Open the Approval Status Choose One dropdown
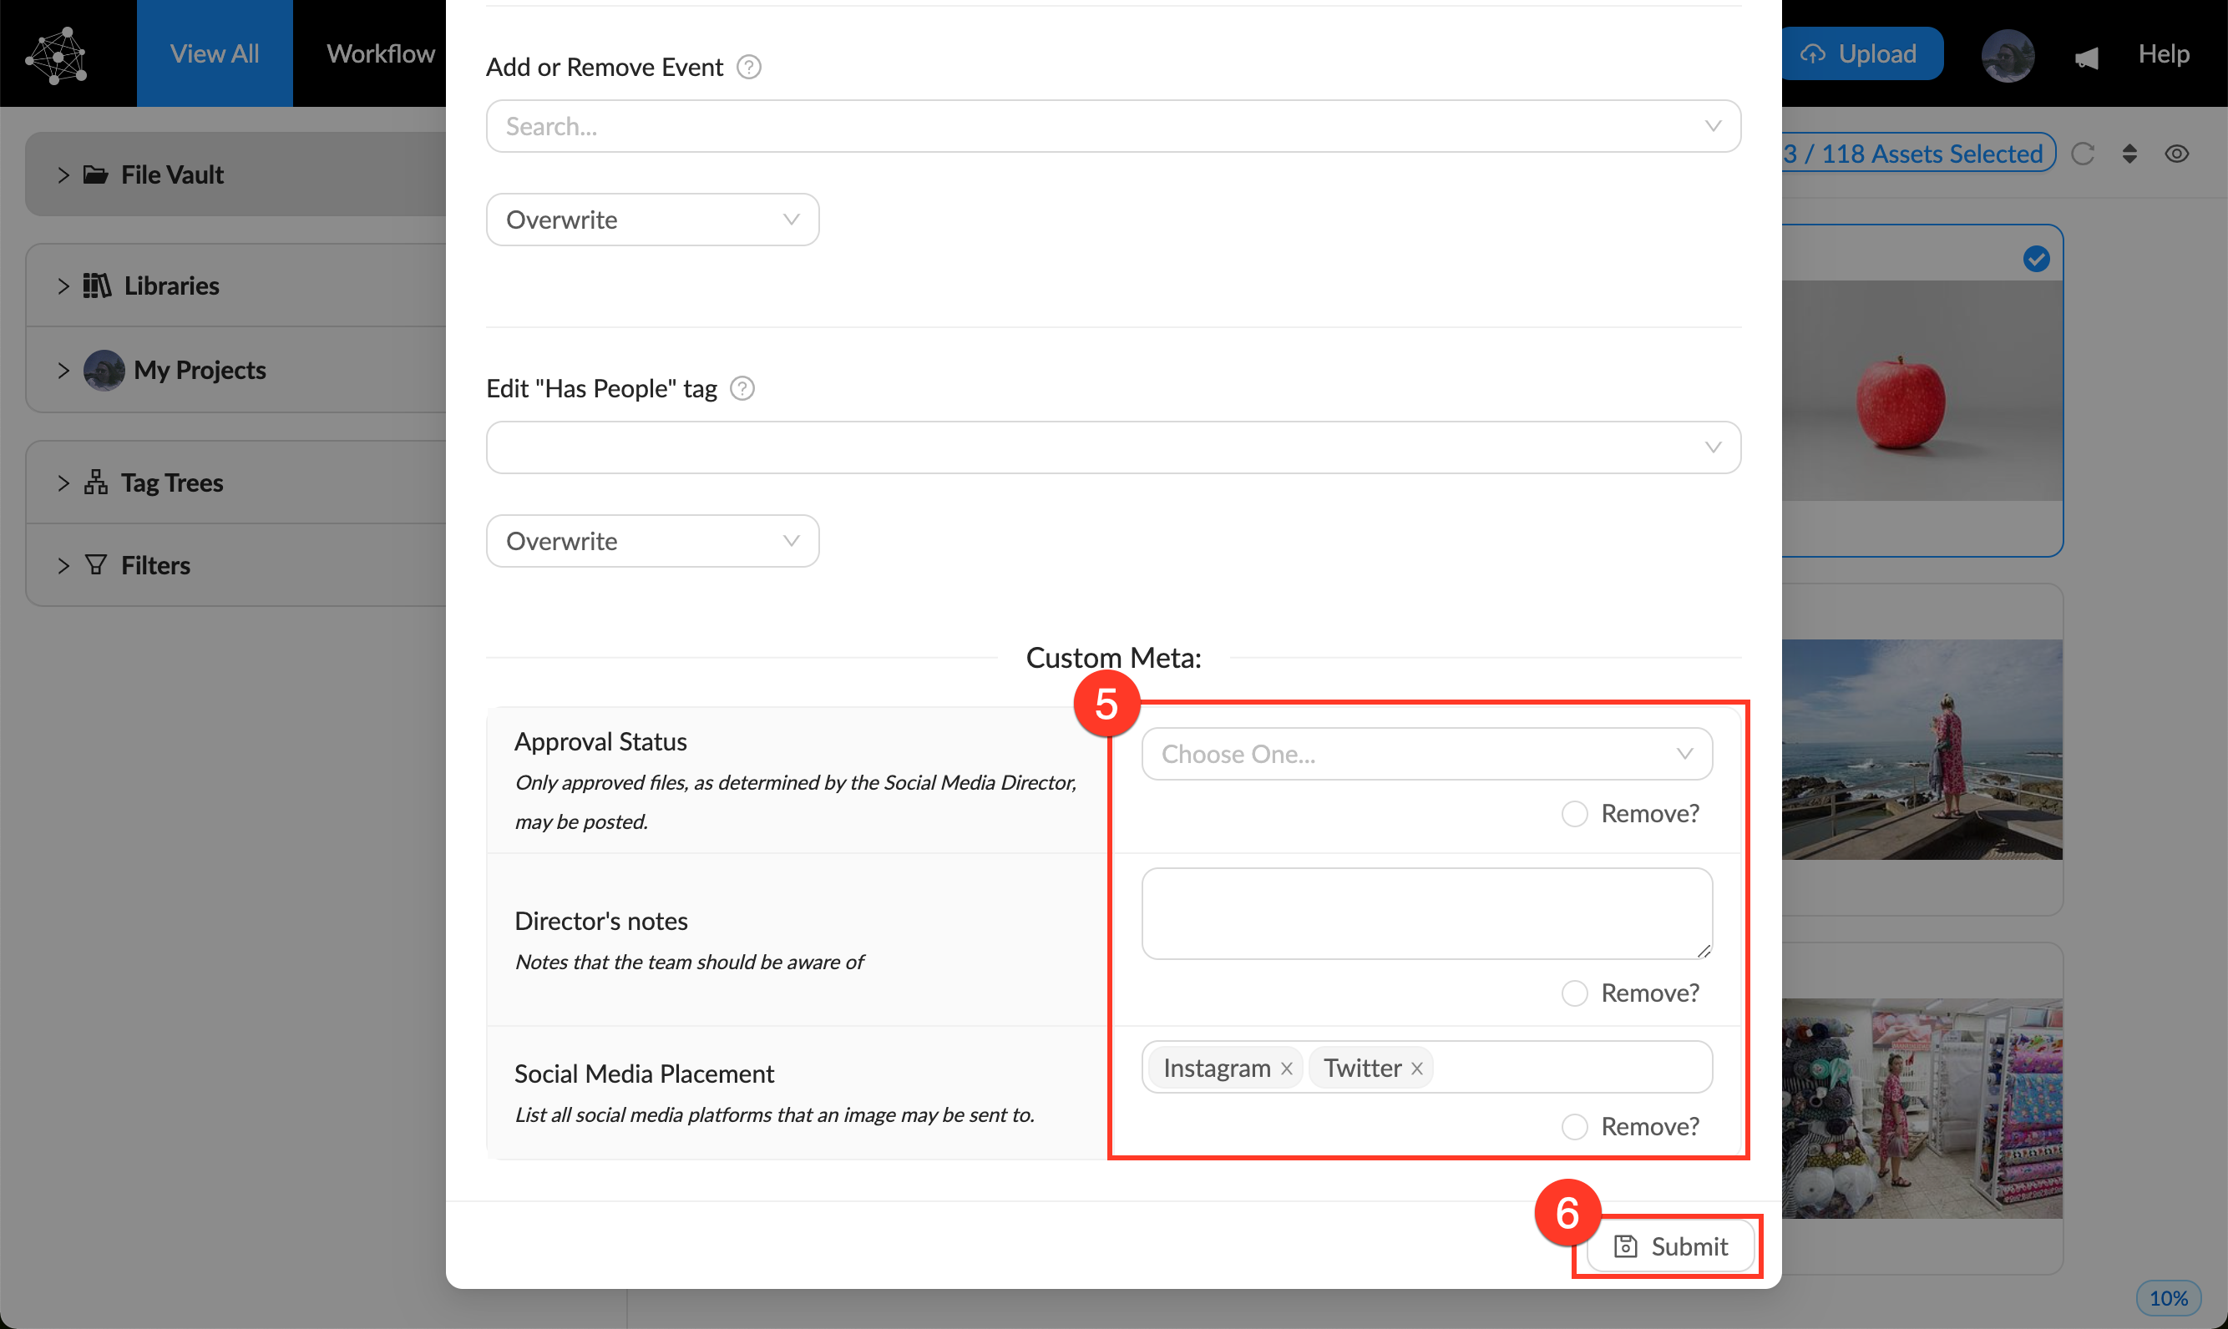2228x1329 pixels. pos(1426,754)
